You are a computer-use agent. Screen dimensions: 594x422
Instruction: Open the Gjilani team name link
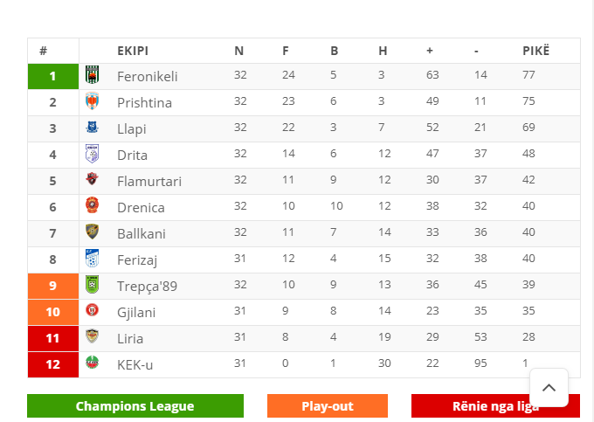(x=136, y=313)
